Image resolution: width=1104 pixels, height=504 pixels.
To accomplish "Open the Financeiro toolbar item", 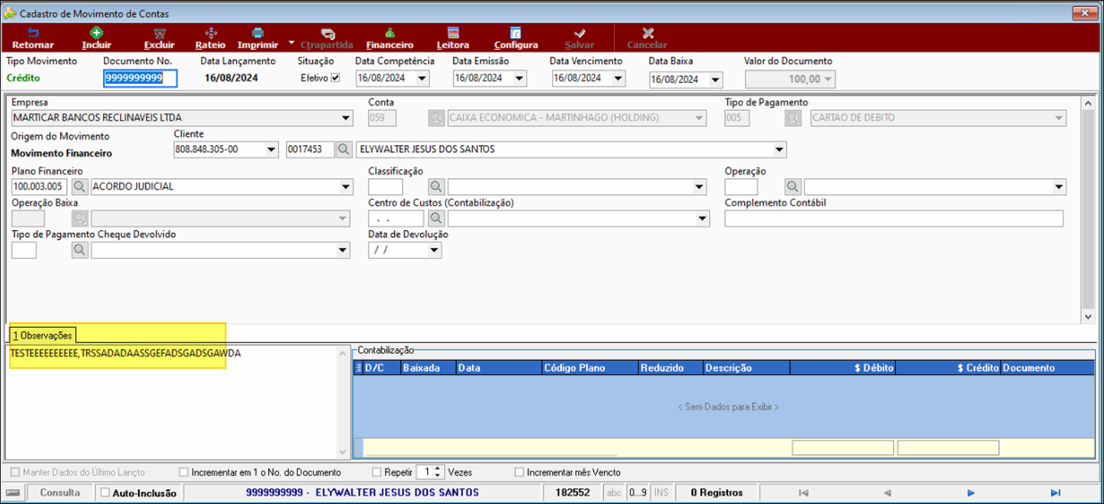I will coord(389,38).
